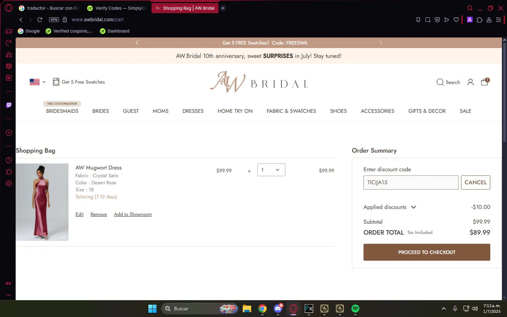Open FABRIC & SWATCHES menu

[291, 111]
